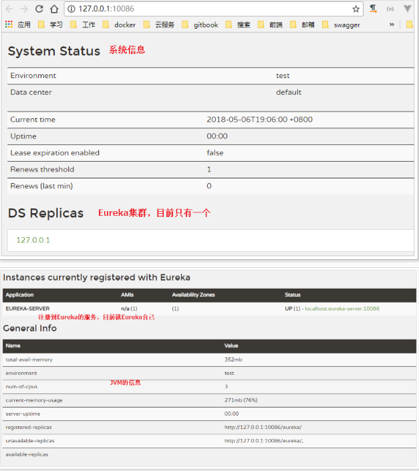Click the num-of-cpus row label
The height and width of the screenshot is (471, 419).
pos(21,387)
